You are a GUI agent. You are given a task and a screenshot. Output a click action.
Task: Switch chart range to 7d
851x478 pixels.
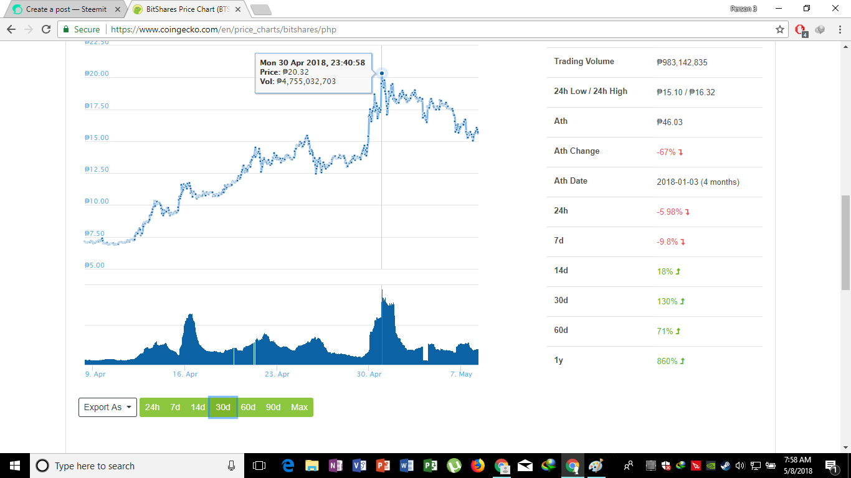click(x=175, y=407)
